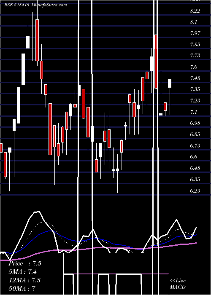This screenshot has width=211, height=295.
Task: Click the 50MA : 7 readout
Action: click(22, 288)
